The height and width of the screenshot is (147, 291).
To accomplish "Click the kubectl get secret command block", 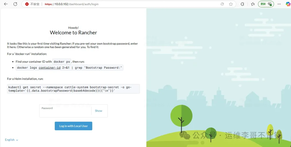I will point(73,89).
